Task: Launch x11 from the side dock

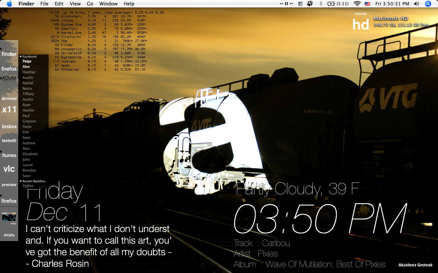Action: tap(9, 110)
